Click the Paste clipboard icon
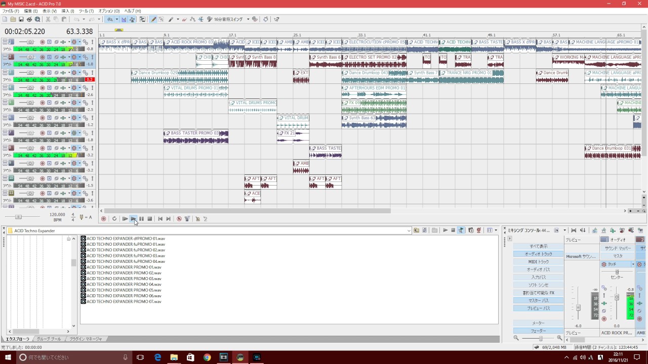The image size is (648, 364). click(x=64, y=19)
